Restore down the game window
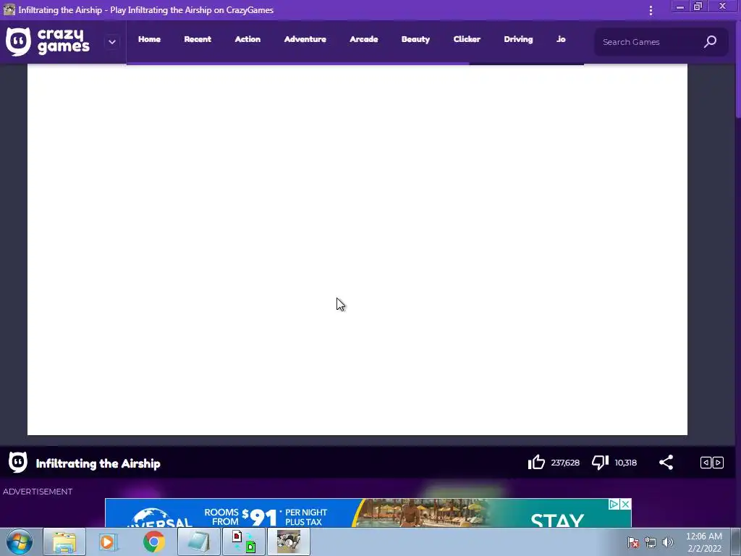 698,7
